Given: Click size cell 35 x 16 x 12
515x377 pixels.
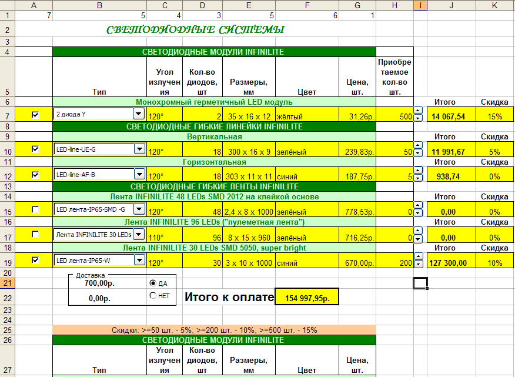Looking at the screenshot, I should pos(249,114).
